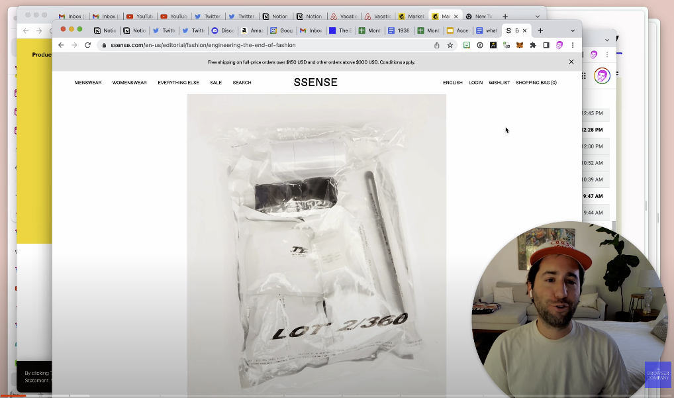The height and width of the screenshot is (398, 674).
Task: Switch to the Google Calendar tab
Action: click(281, 30)
